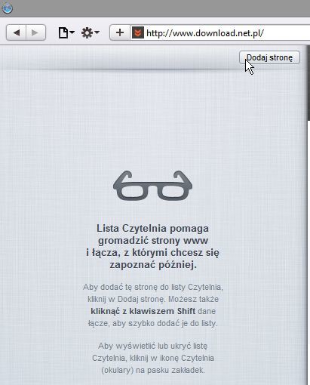The image size is (310, 385).
Task: Click the 'Aby dodać tę stronę' paragraph
Action: coord(153,305)
